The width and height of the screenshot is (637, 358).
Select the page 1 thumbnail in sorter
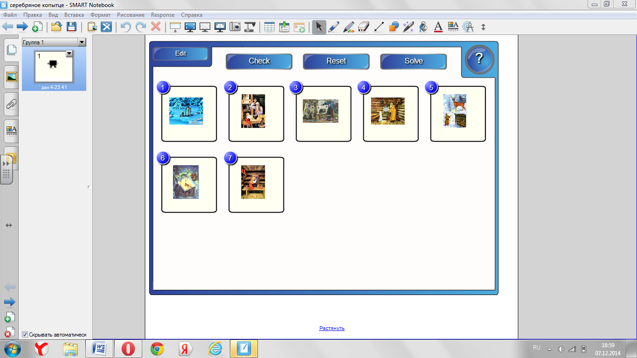point(54,66)
